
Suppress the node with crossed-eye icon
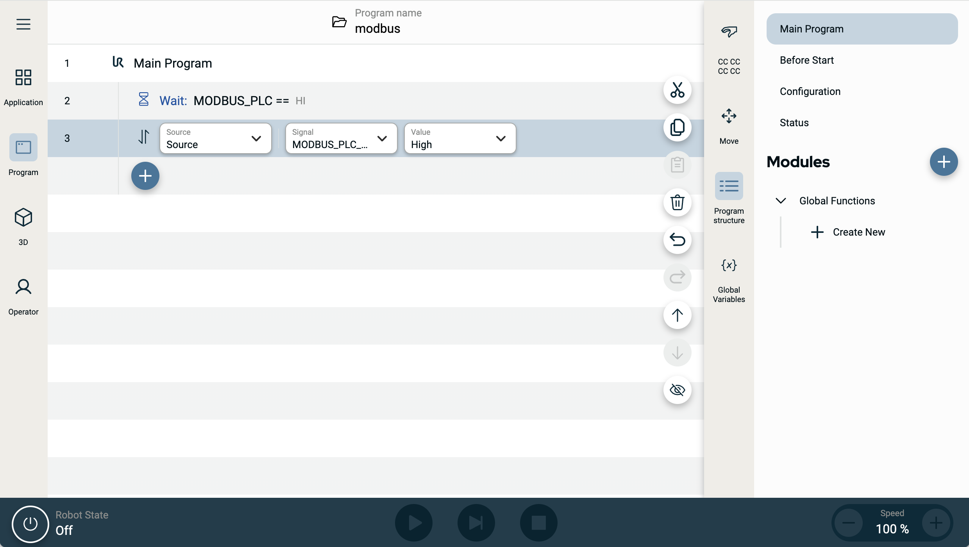tap(677, 390)
